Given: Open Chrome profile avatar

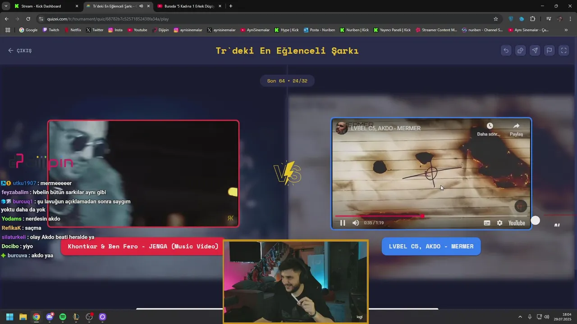Looking at the screenshot, I should pyautogui.click(x=559, y=19).
